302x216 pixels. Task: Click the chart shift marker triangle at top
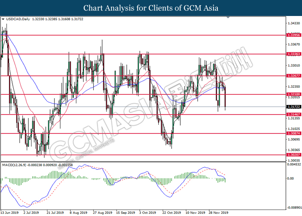pos(228,17)
